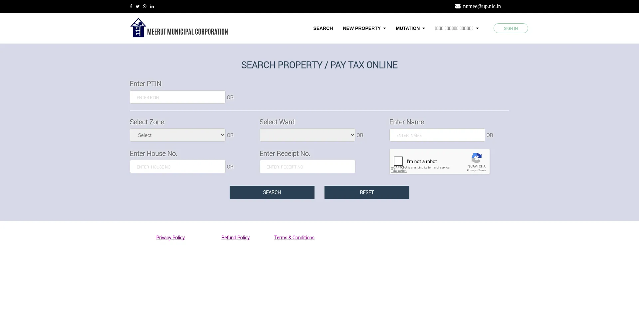Open the Mutation menu
This screenshot has height=330, width=639.
(410, 28)
